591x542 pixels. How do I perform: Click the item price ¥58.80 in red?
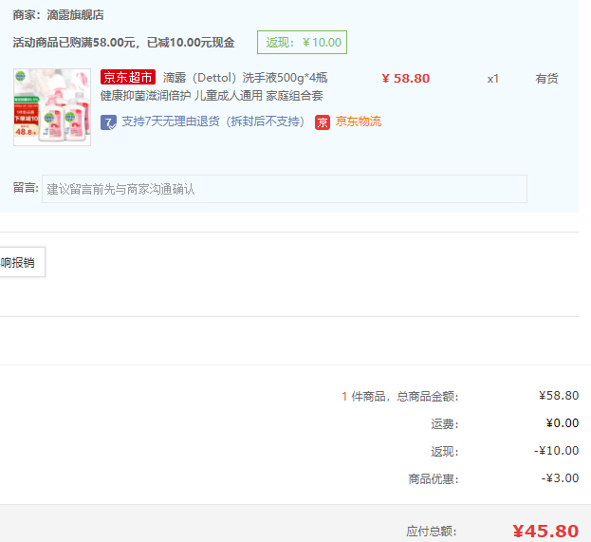point(406,79)
